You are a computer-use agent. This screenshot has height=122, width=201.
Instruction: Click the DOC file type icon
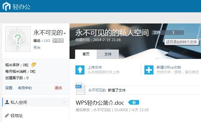80,89
